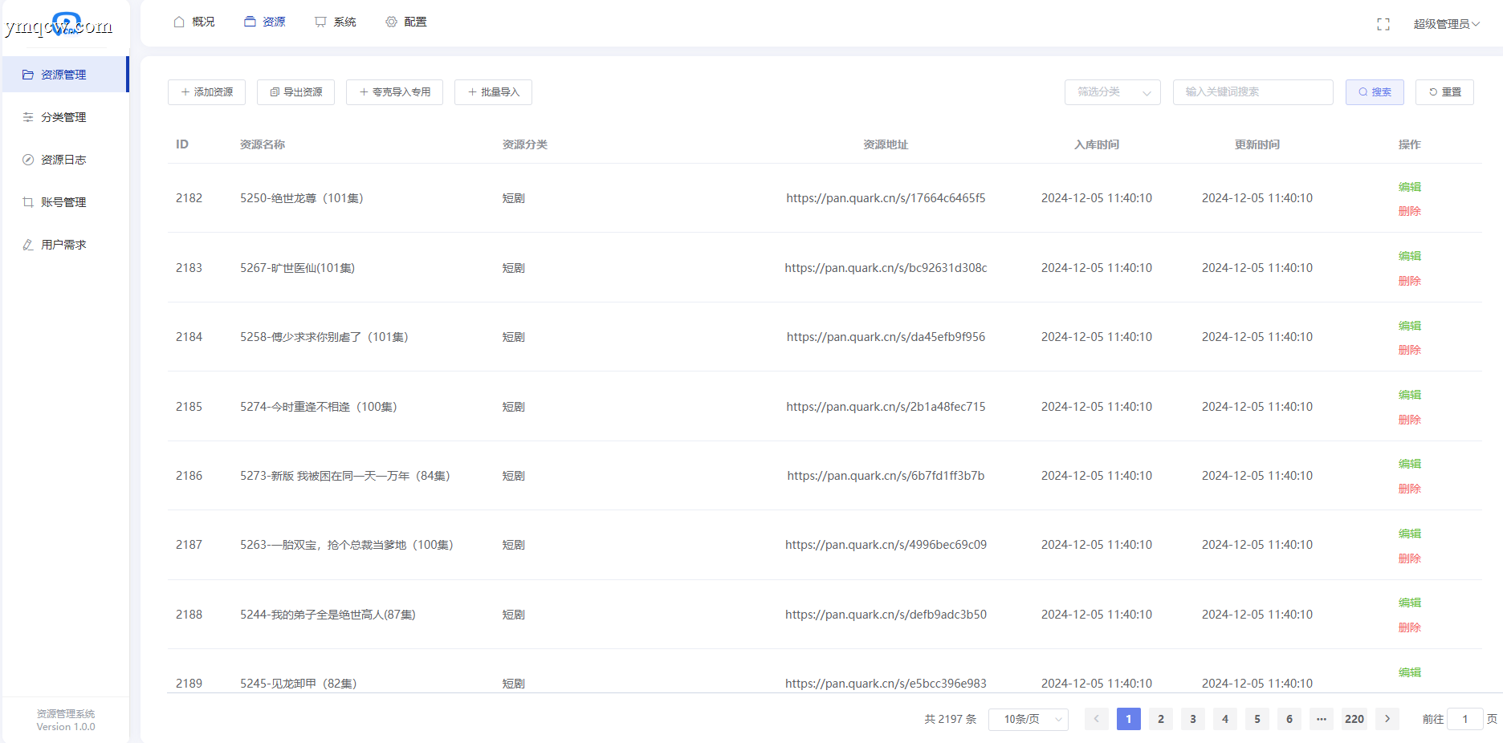The image size is (1503, 743).
Task: Edit resource ID 2182
Action: click(x=1409, y=187)
